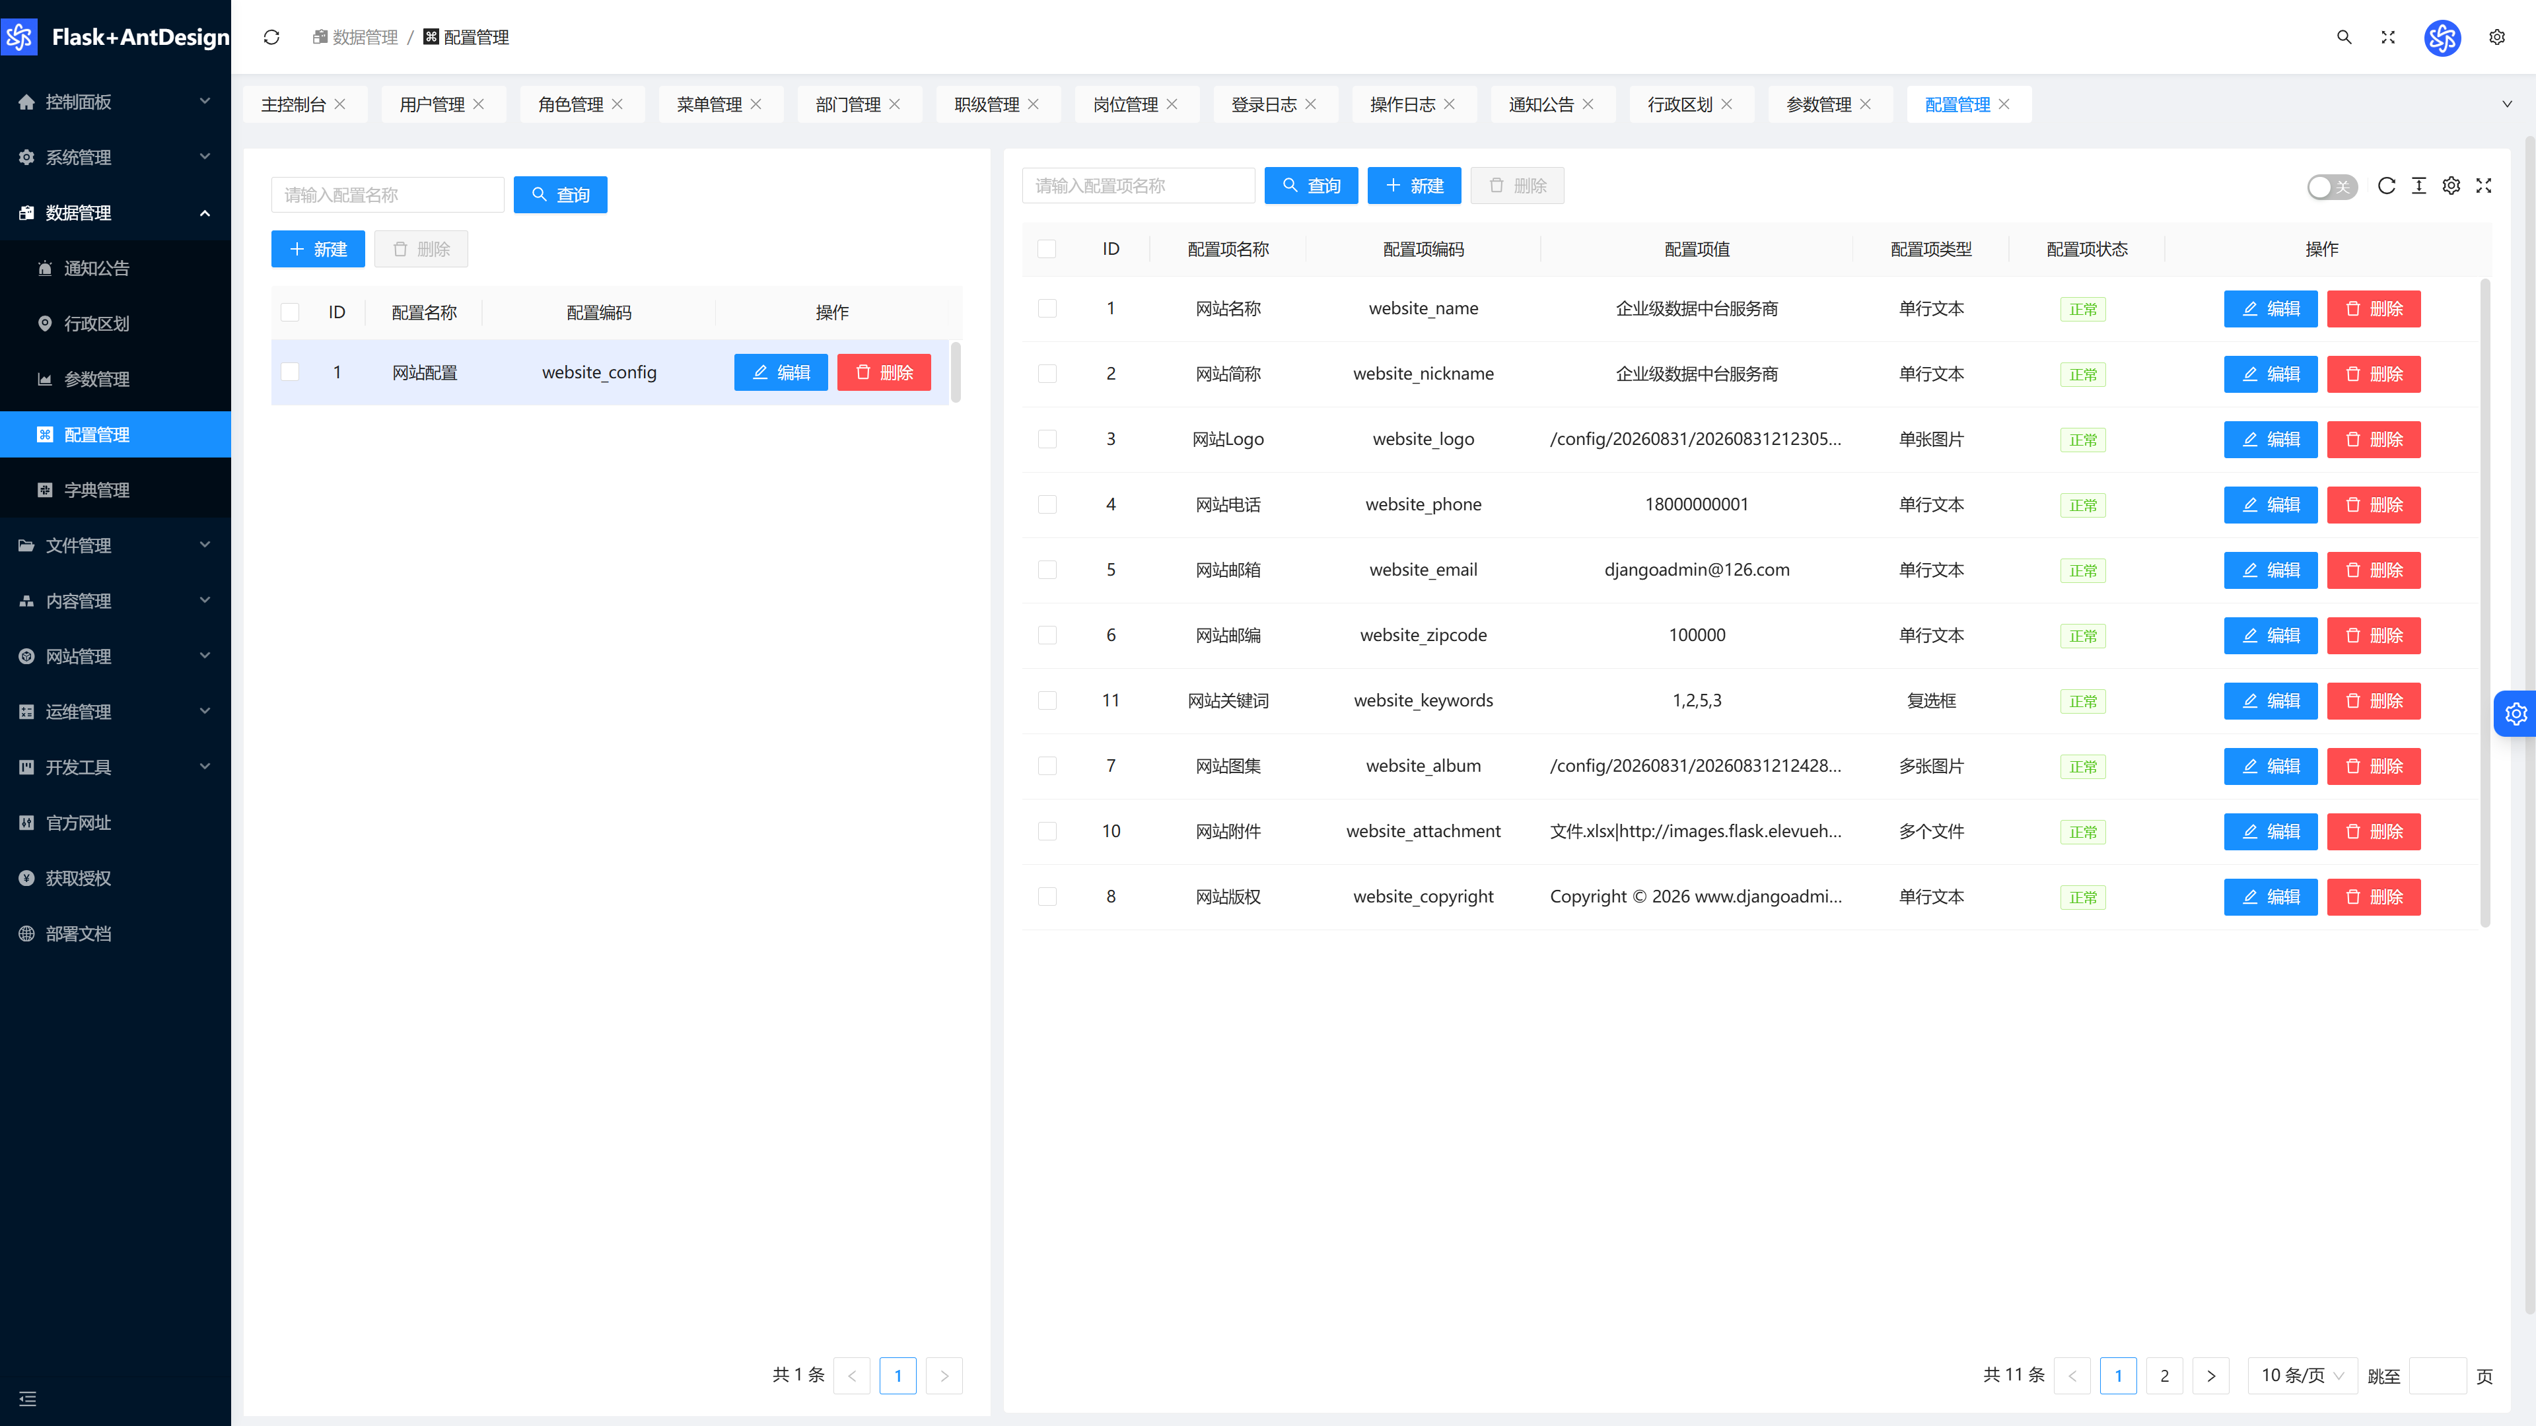Open the header search icon

[2344, 38]
